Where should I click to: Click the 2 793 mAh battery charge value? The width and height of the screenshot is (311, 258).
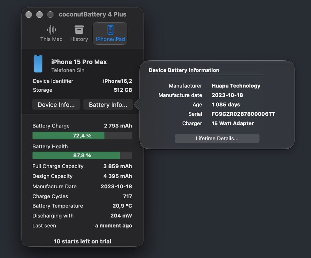tap(118, 126)
